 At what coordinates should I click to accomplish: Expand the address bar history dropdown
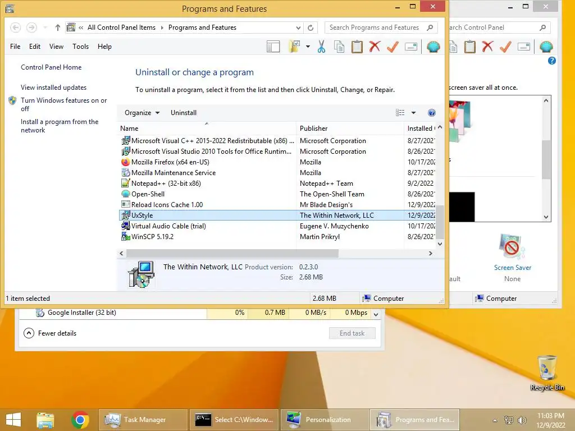click(298, 28)
